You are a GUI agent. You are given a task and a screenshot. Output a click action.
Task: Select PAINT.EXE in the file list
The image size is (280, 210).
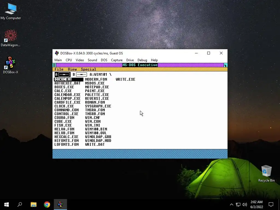pyautogui.click(x=95, y=91)
